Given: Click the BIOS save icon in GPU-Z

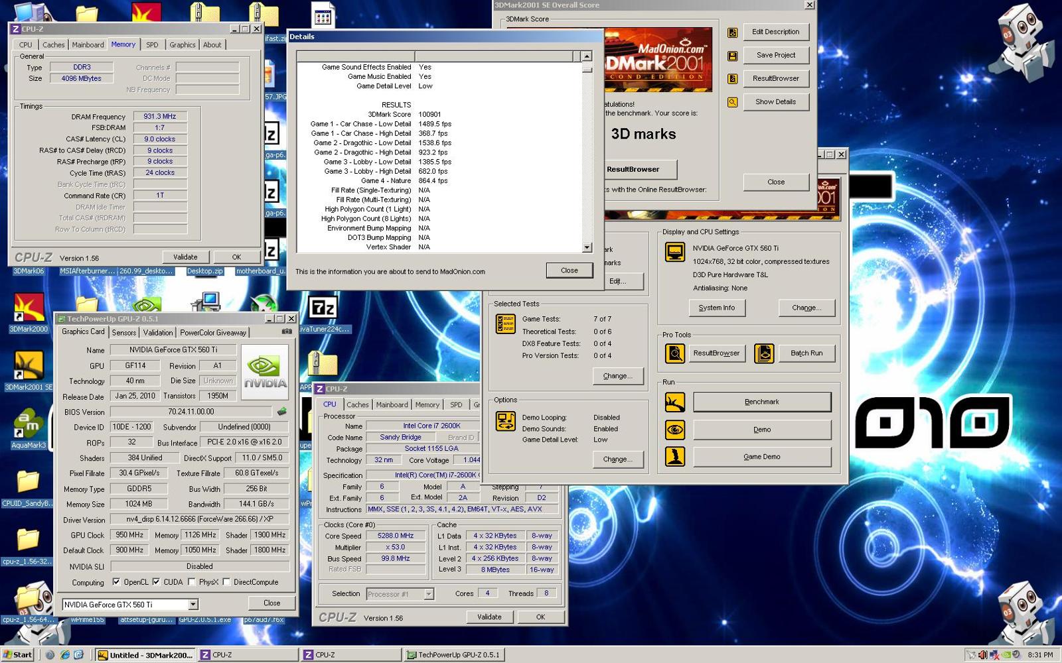Looking at the screenshot, I should (282, 412).
